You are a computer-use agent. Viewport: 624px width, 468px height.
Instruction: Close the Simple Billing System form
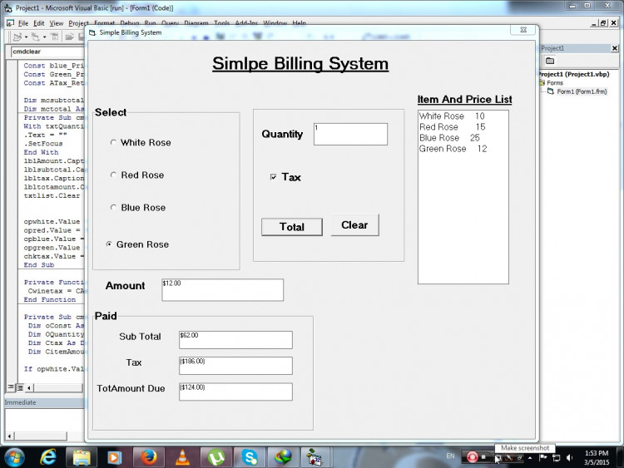point(523,30)
